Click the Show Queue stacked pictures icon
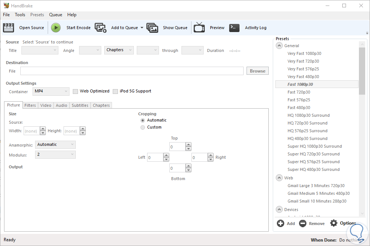The width and height of the screenshot is (370, 246). (152, 28)
